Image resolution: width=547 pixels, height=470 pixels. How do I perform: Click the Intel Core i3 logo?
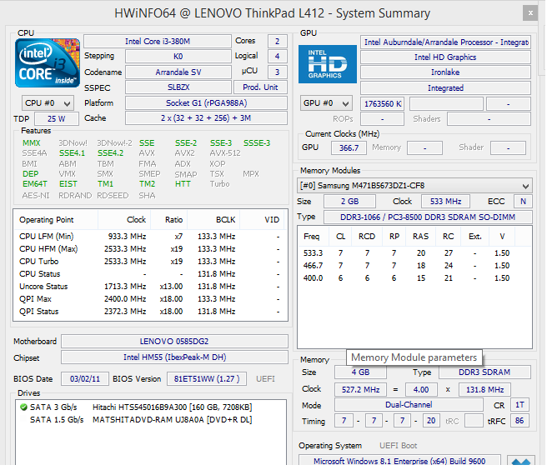click(x=47, y=63)
